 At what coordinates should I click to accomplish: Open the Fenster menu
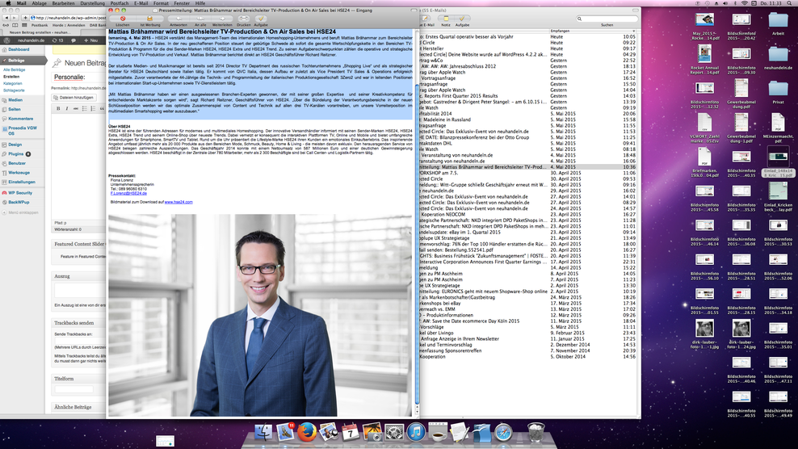pyautogui.click(x=182, y=3)
